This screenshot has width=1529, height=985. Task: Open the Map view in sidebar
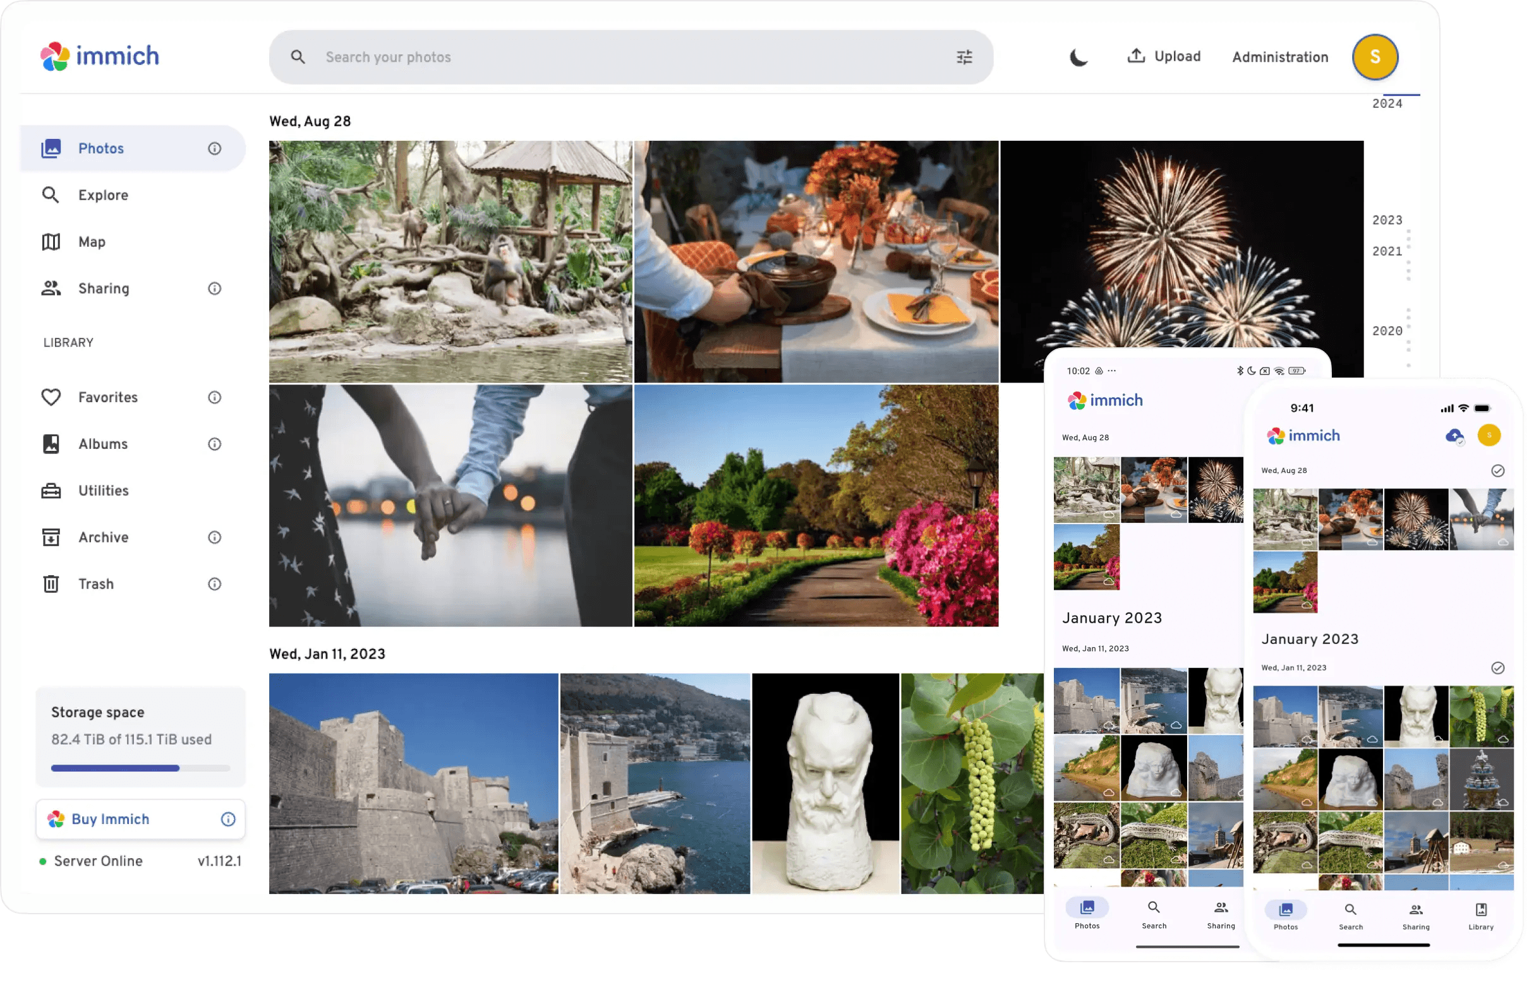pos(92,242)
